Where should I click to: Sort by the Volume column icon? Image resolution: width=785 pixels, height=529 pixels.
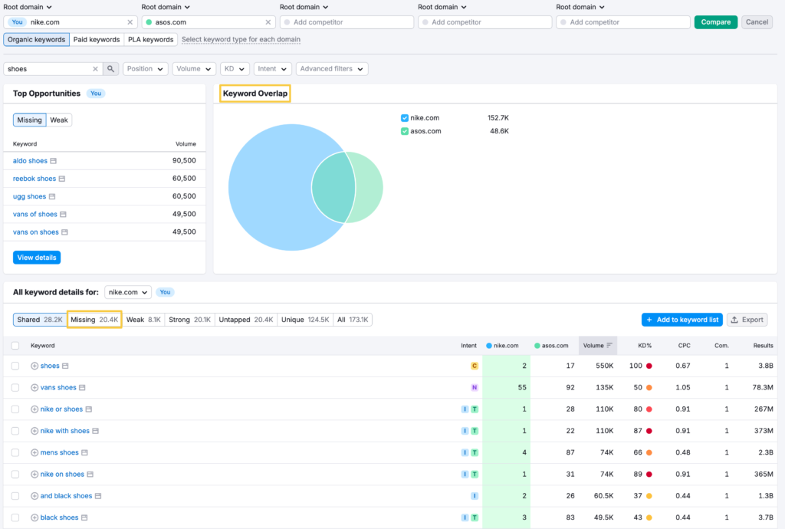coord(609,346)
